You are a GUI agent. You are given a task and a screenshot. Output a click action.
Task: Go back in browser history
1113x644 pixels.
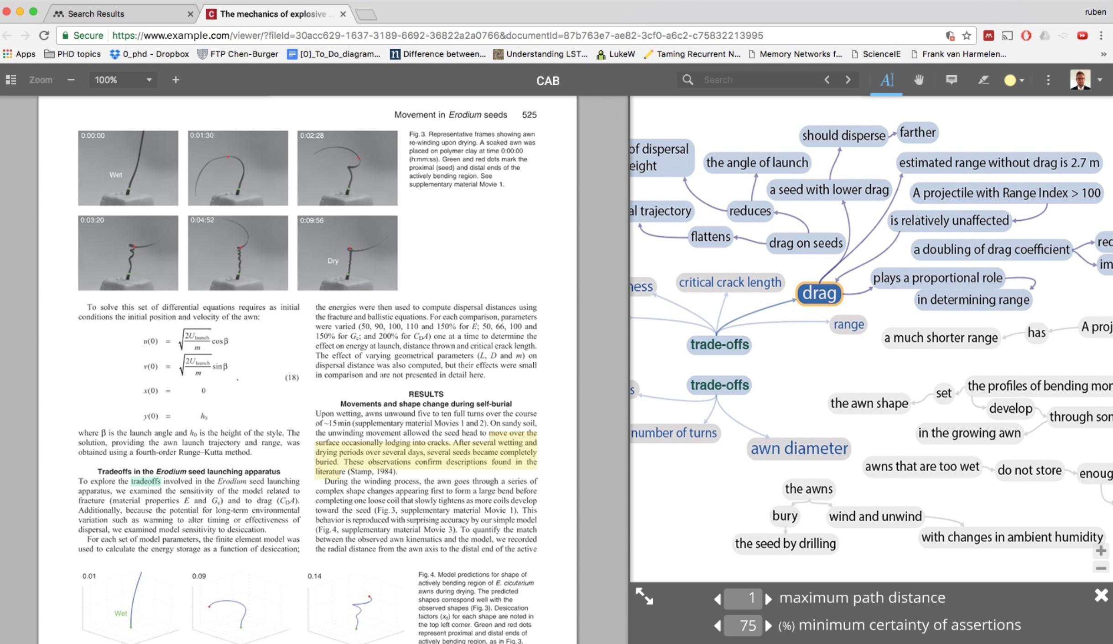point(8,35)
